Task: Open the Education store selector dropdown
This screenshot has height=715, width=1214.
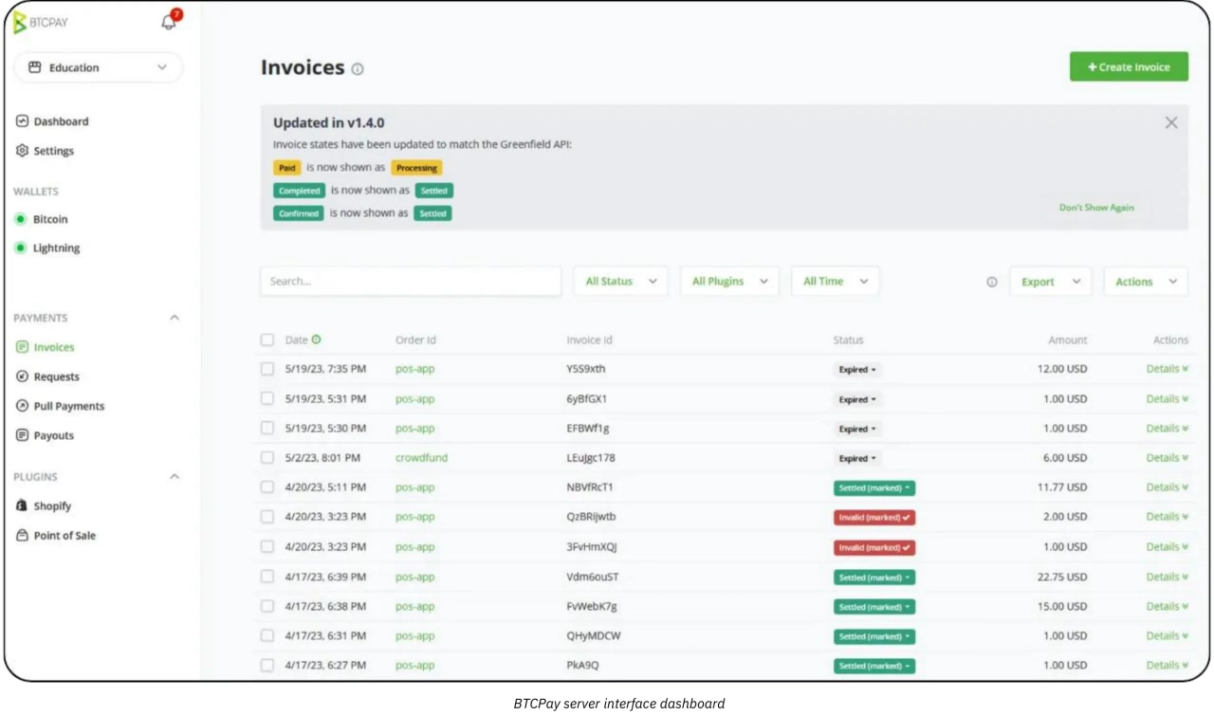Action: point(98,67)
